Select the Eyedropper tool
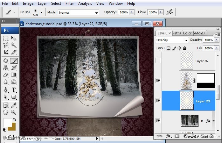Screen dimensions: 222x143 click(14, 105)
